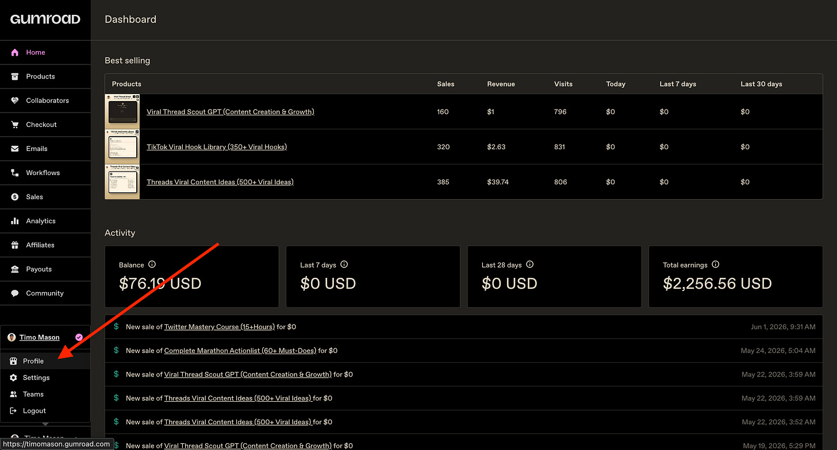Click the Products archive box icon

click(15, 76)
